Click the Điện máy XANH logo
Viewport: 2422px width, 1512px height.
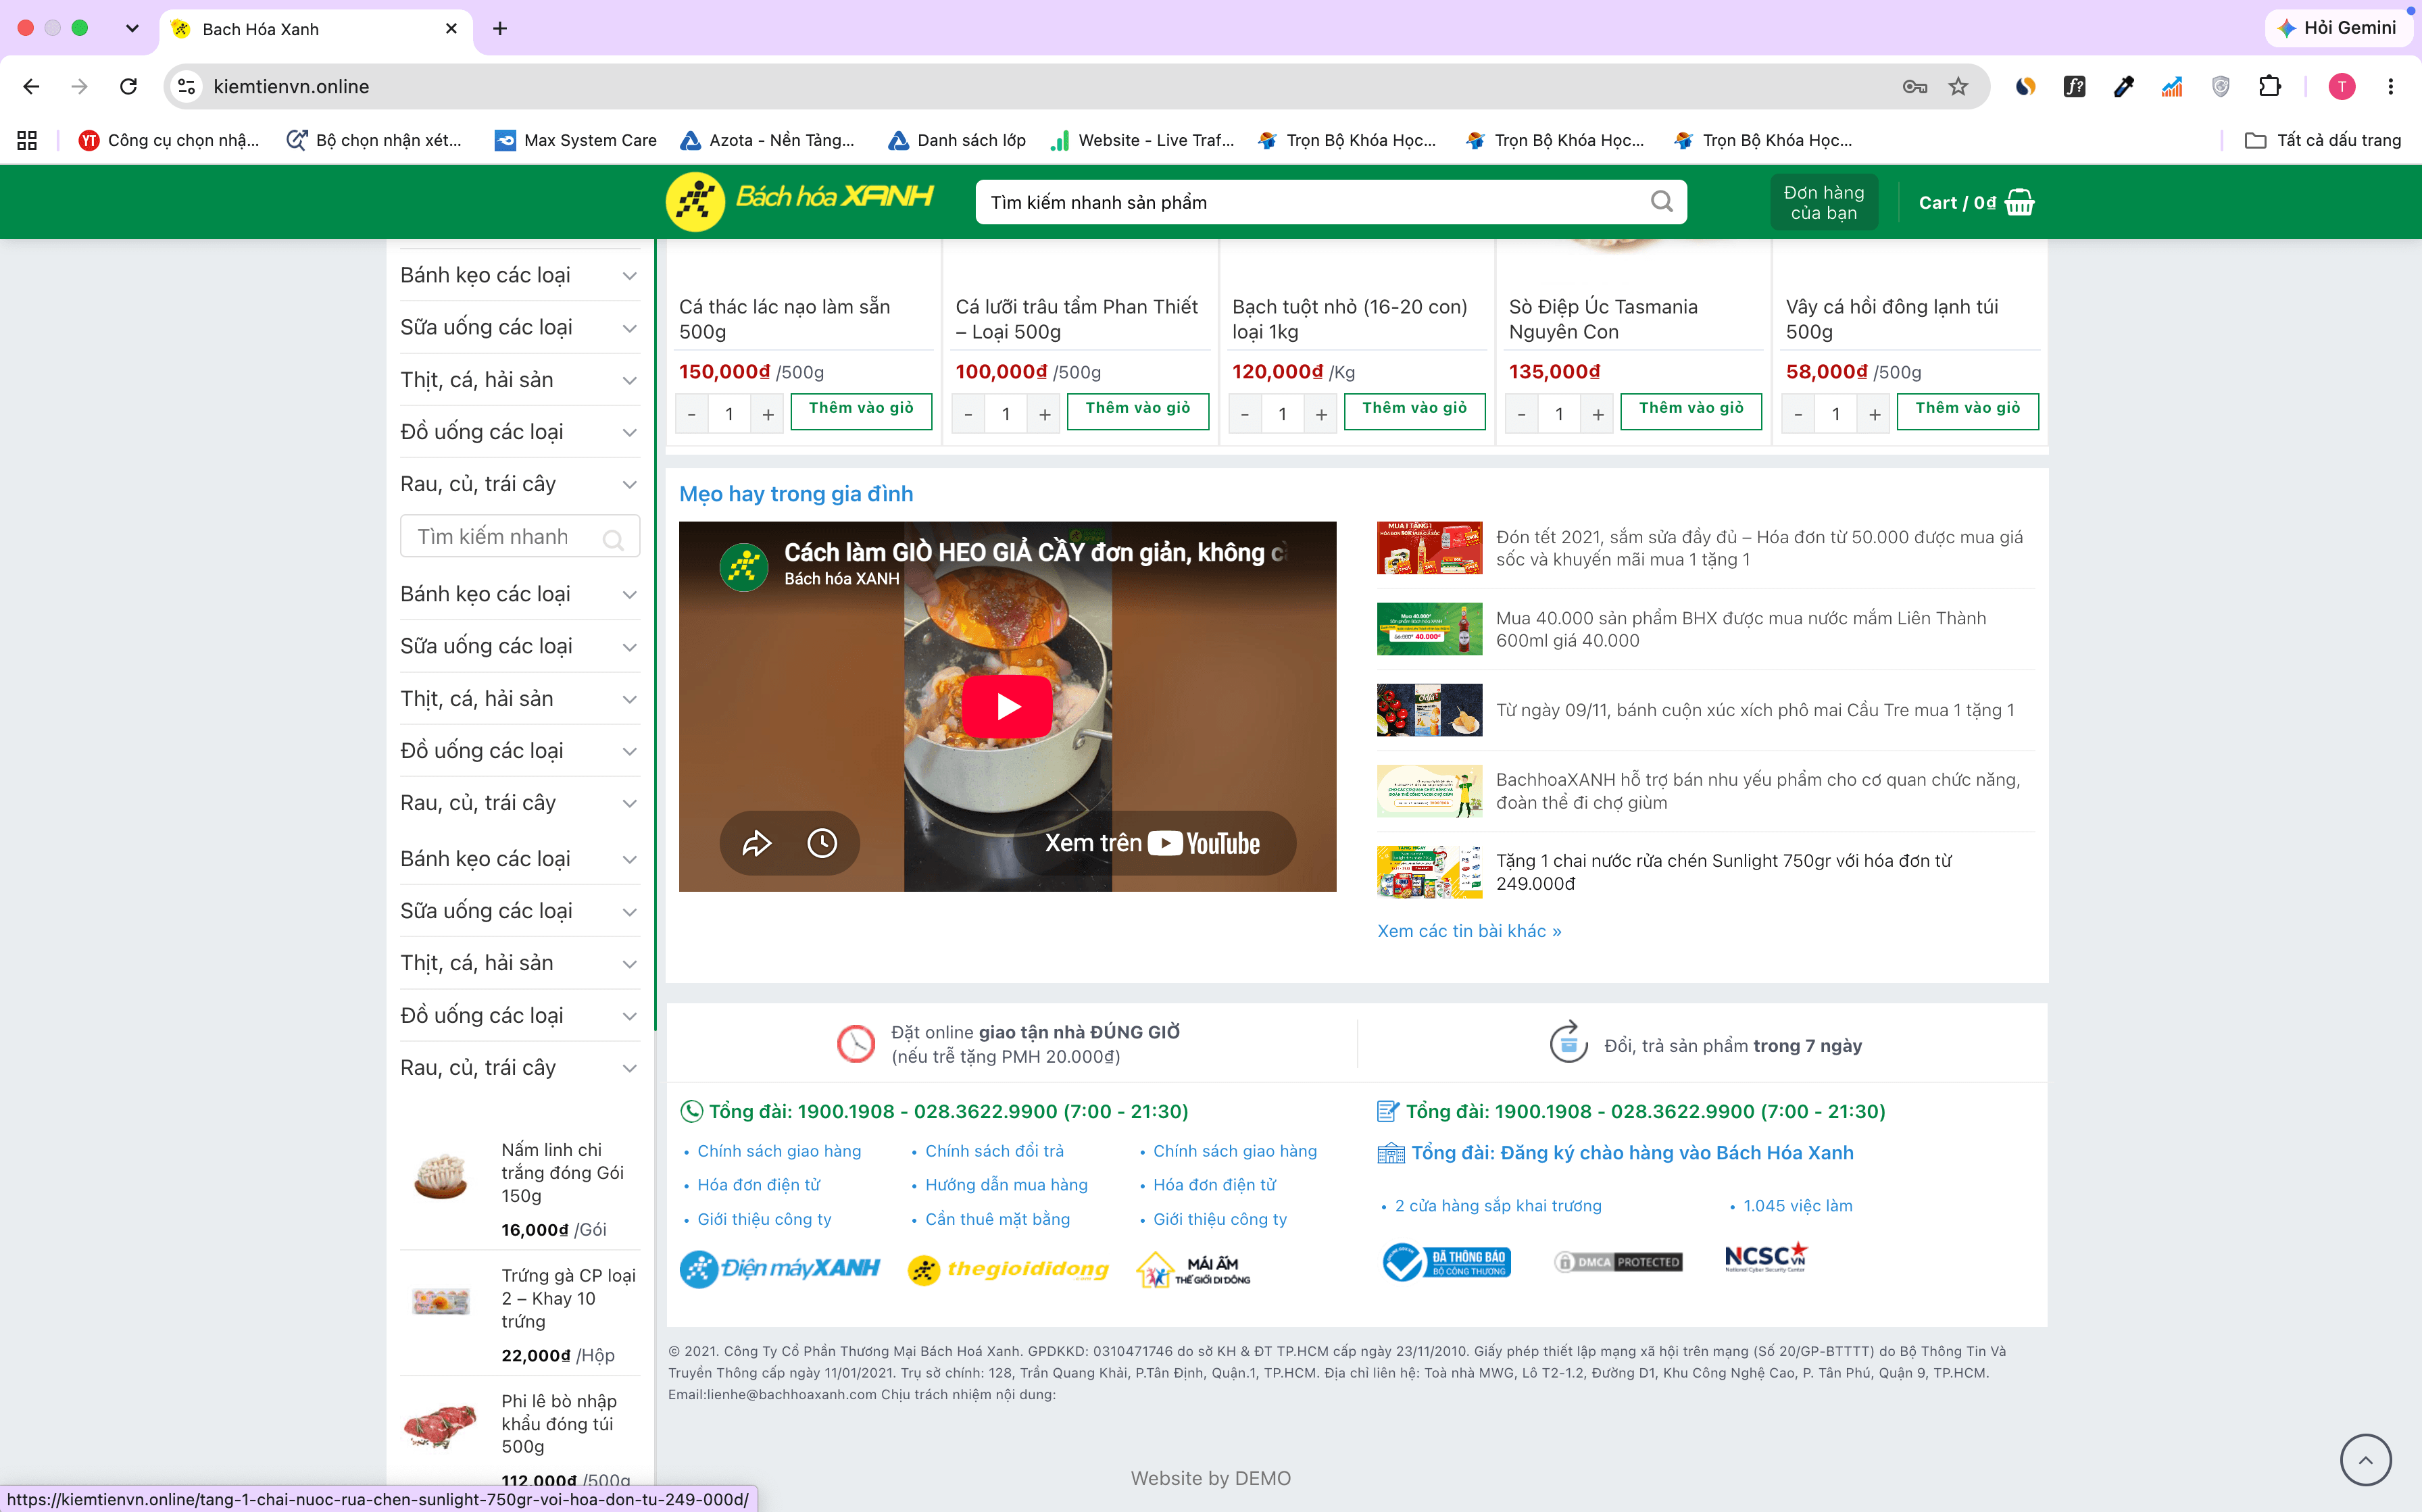point(780,1268)
